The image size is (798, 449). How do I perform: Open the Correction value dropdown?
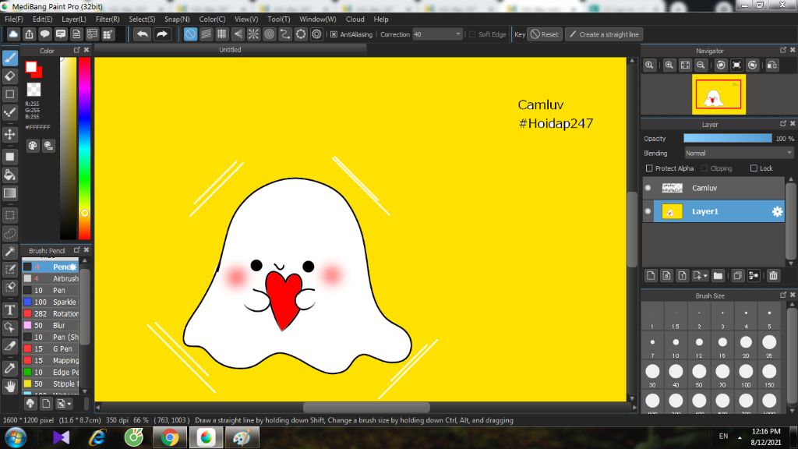point(458,34)
